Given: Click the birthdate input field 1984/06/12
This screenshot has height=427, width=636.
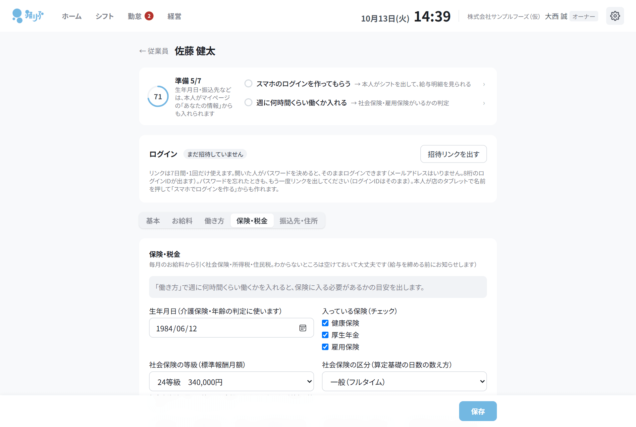Looking at the screenshot, I should pos(232,328).
